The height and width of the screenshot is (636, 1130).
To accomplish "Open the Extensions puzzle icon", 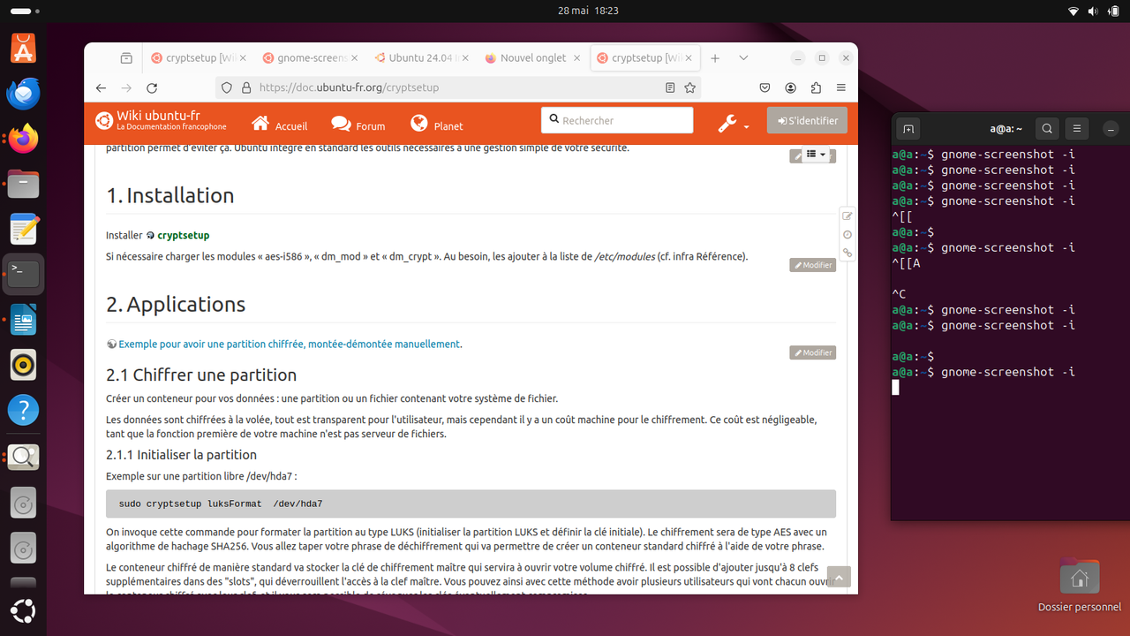I will (816, 88).
